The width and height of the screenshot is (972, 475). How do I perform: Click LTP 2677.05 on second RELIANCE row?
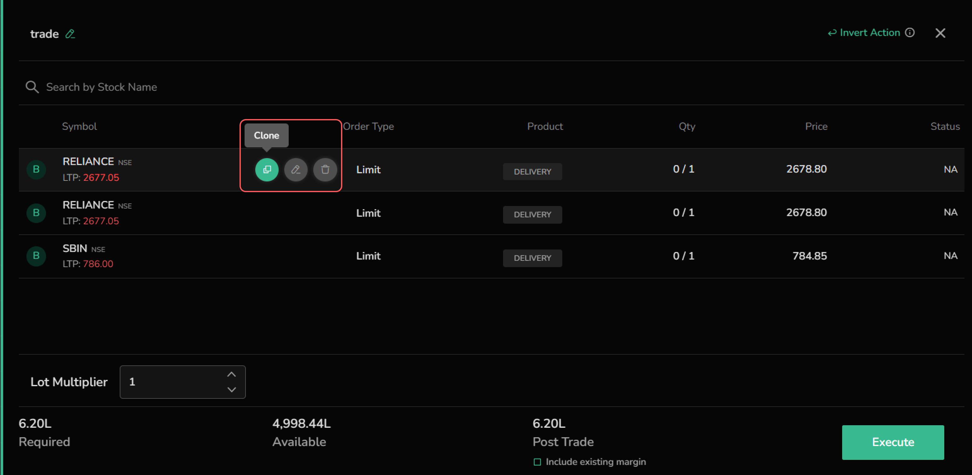pos(101,221)
